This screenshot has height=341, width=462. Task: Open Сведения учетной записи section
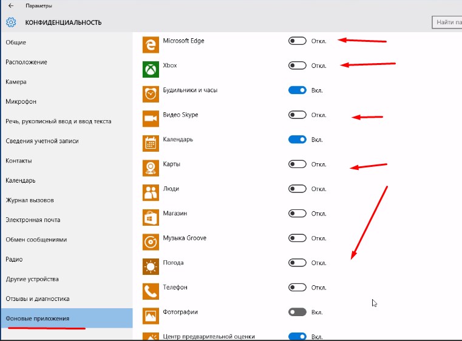[x=66, y=141]
